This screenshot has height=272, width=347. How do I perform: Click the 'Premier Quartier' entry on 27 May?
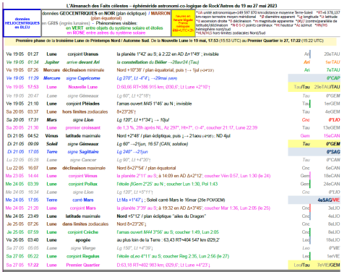(x=82, y=265)
